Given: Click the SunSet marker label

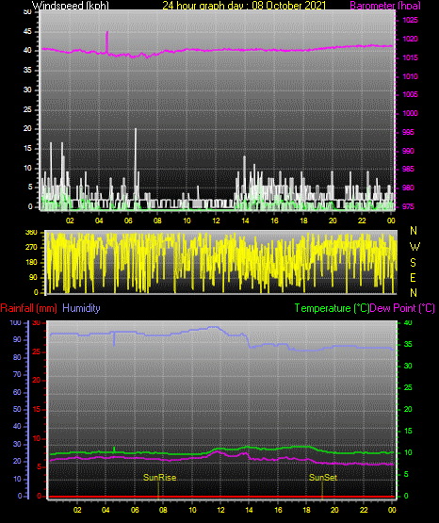Looking at the screenshot, I should click(x=323, y=478).
